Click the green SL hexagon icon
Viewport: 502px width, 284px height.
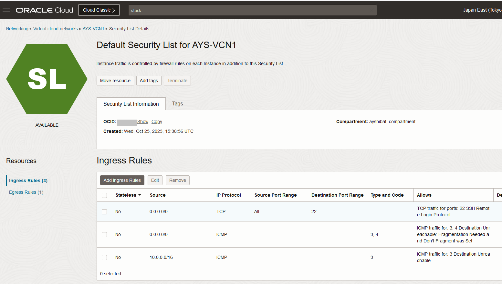47,79
